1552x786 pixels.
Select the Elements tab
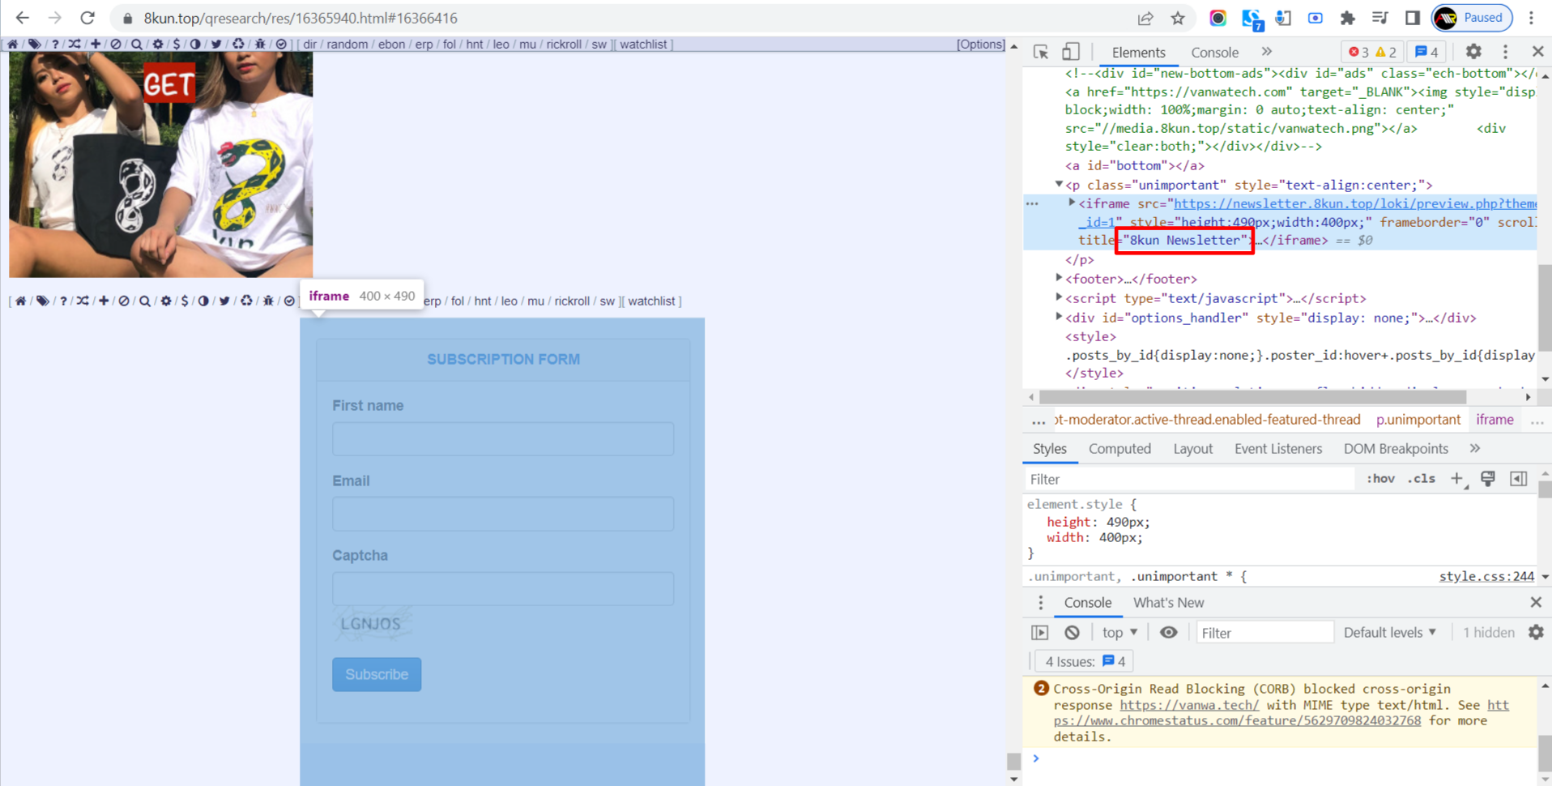[1138, 53]
